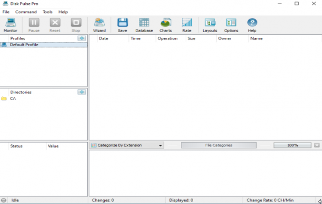This screenshot has height=204, width=322.
Task: Click the Reset toolbar icon
Action: (x=55, y=25)
